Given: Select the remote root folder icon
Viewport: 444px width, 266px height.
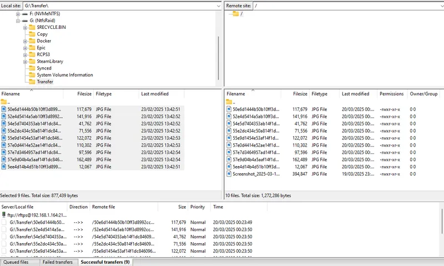Looking at the screenshot, I should [x=235, y=13].
